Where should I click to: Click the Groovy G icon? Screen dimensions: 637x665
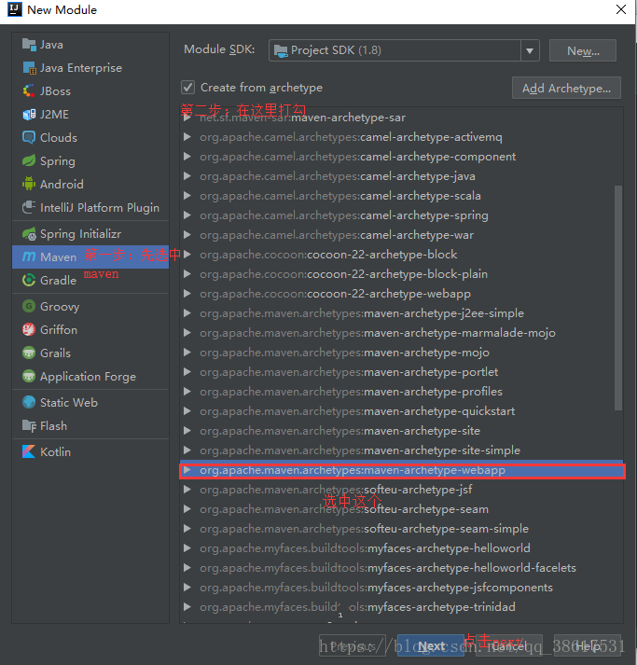(x=29, y=306)
